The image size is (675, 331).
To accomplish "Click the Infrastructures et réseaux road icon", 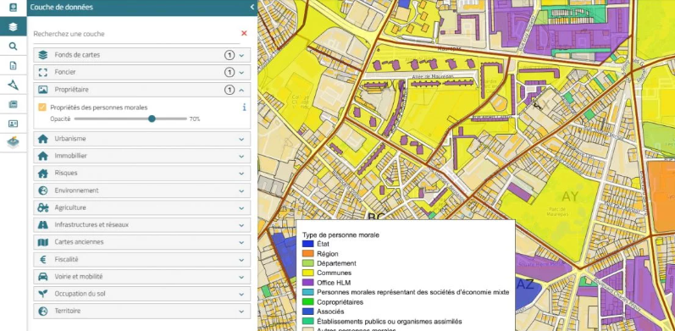I will (42, 224).
